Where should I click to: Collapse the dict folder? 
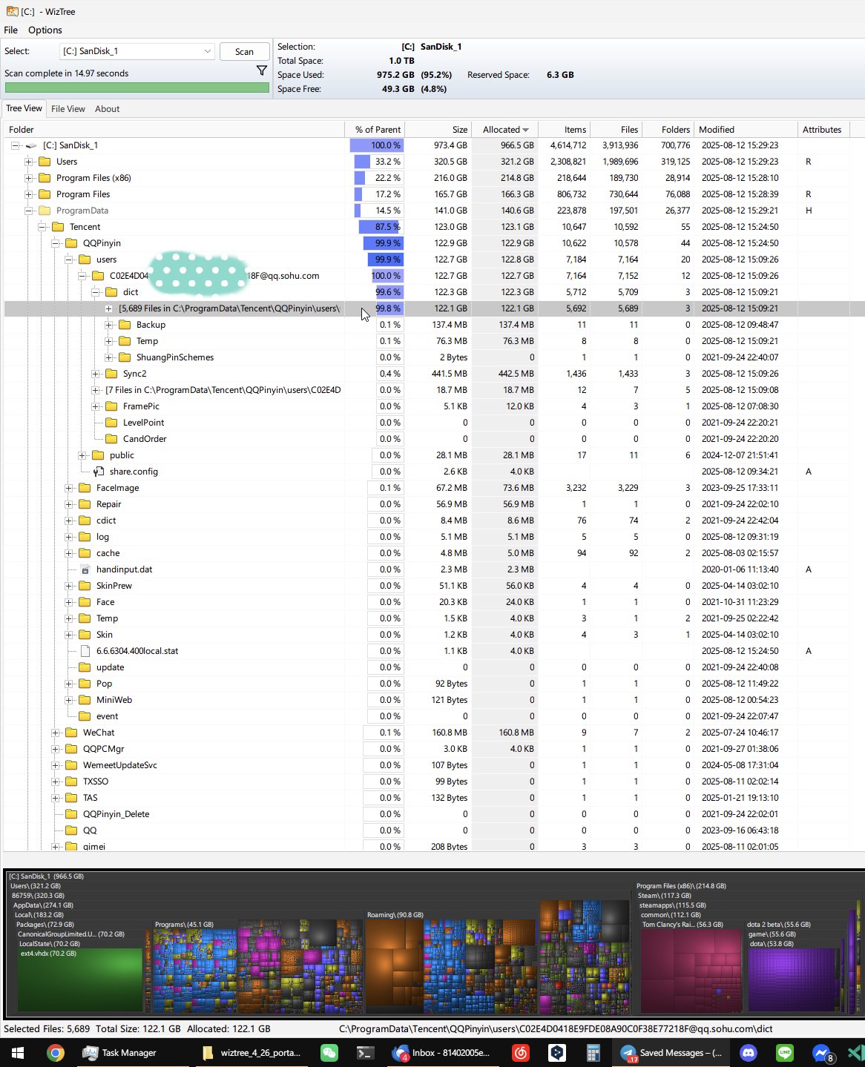(95, 292)
